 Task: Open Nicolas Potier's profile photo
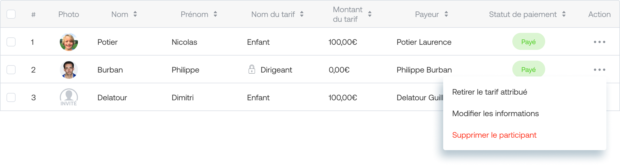pyautogui.click(x=69, y=42)
